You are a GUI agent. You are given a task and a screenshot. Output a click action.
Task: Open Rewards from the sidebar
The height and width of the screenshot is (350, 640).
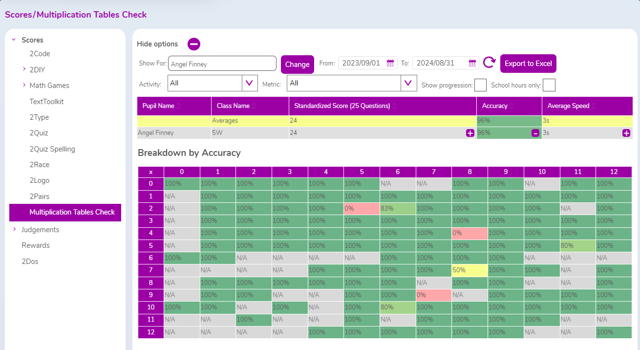click(36, 245)
